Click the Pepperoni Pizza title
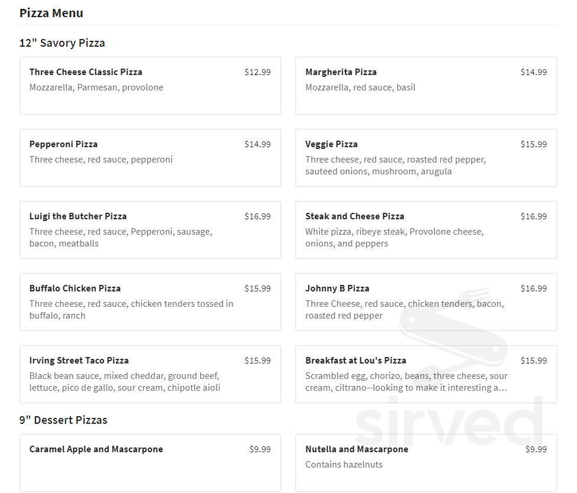Image resolution: width=577 pixels, height=493 pixels. click(x=63, y=144)
